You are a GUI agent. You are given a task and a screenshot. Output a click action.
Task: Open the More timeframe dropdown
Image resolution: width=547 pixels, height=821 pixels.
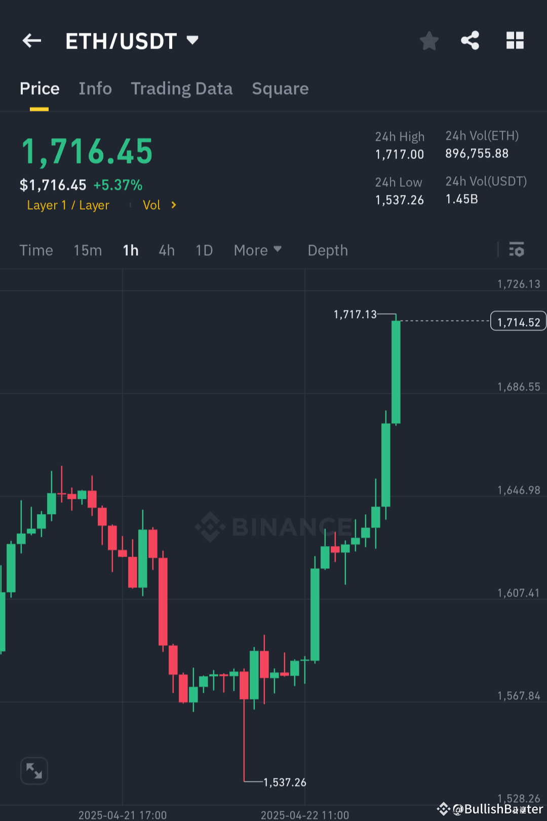pos(258,250)
